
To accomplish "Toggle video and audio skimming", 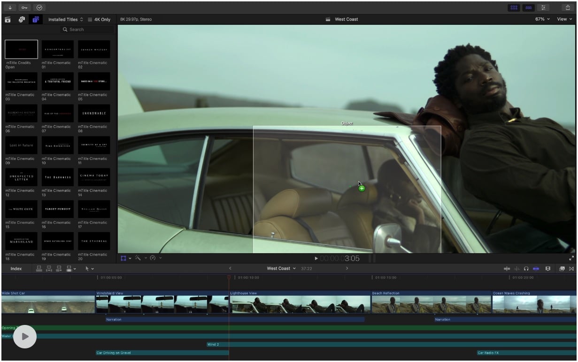I will 507,269.
